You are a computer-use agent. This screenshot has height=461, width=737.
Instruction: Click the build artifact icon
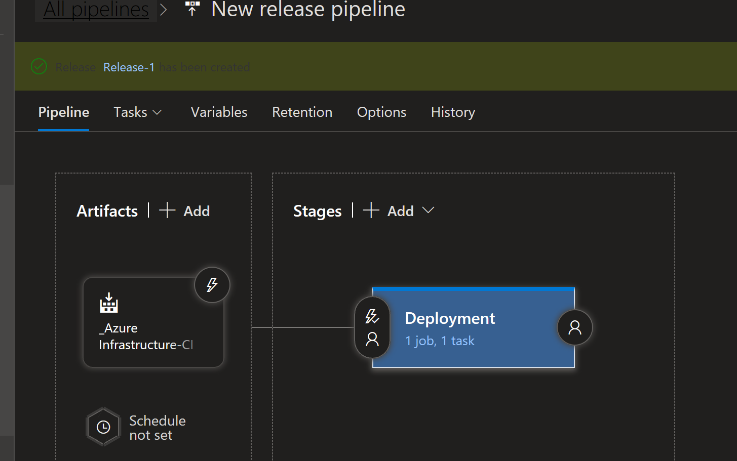pos(109,303)
